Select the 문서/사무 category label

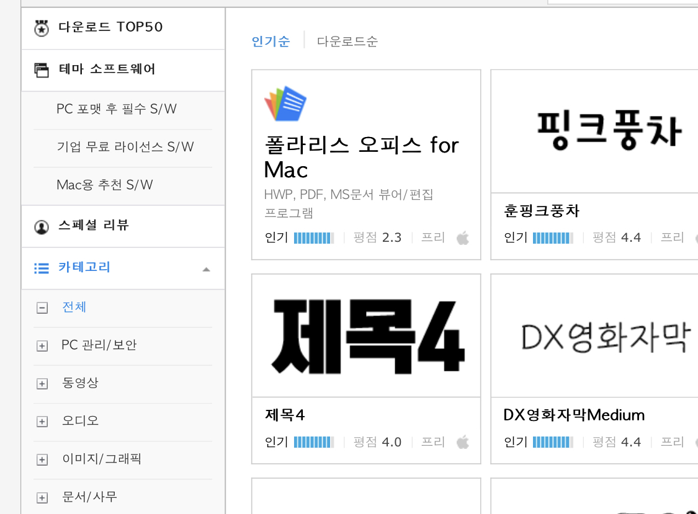point(89,497)
